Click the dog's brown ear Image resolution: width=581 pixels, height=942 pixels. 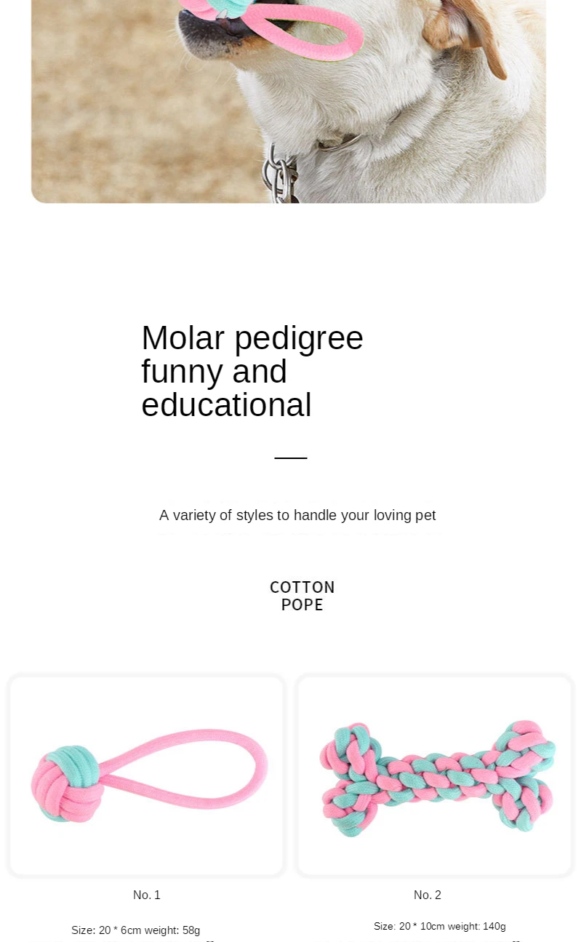pyautogui.click(x=464, y=29)
